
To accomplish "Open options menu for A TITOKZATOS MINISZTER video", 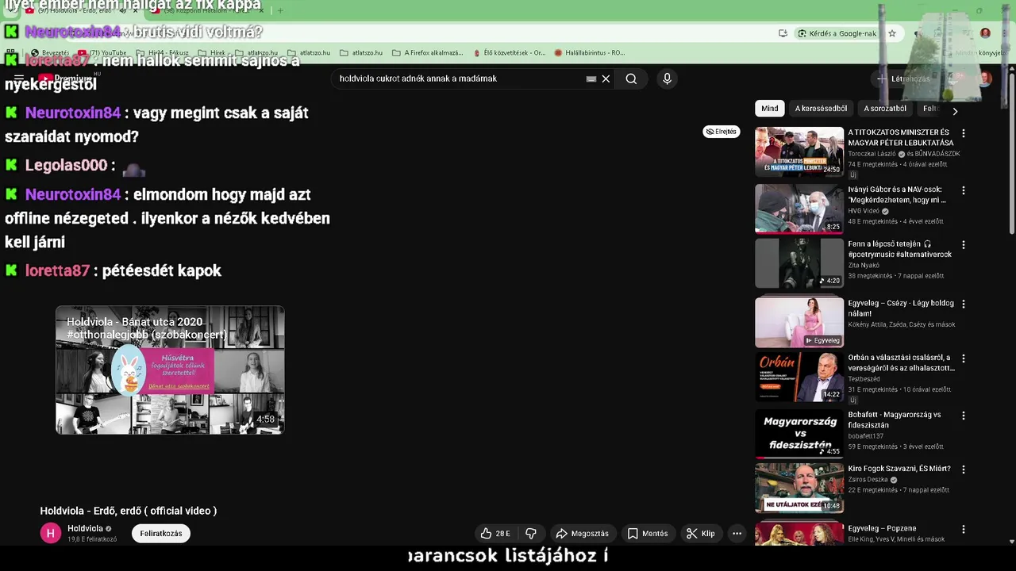I will (964, 134).
